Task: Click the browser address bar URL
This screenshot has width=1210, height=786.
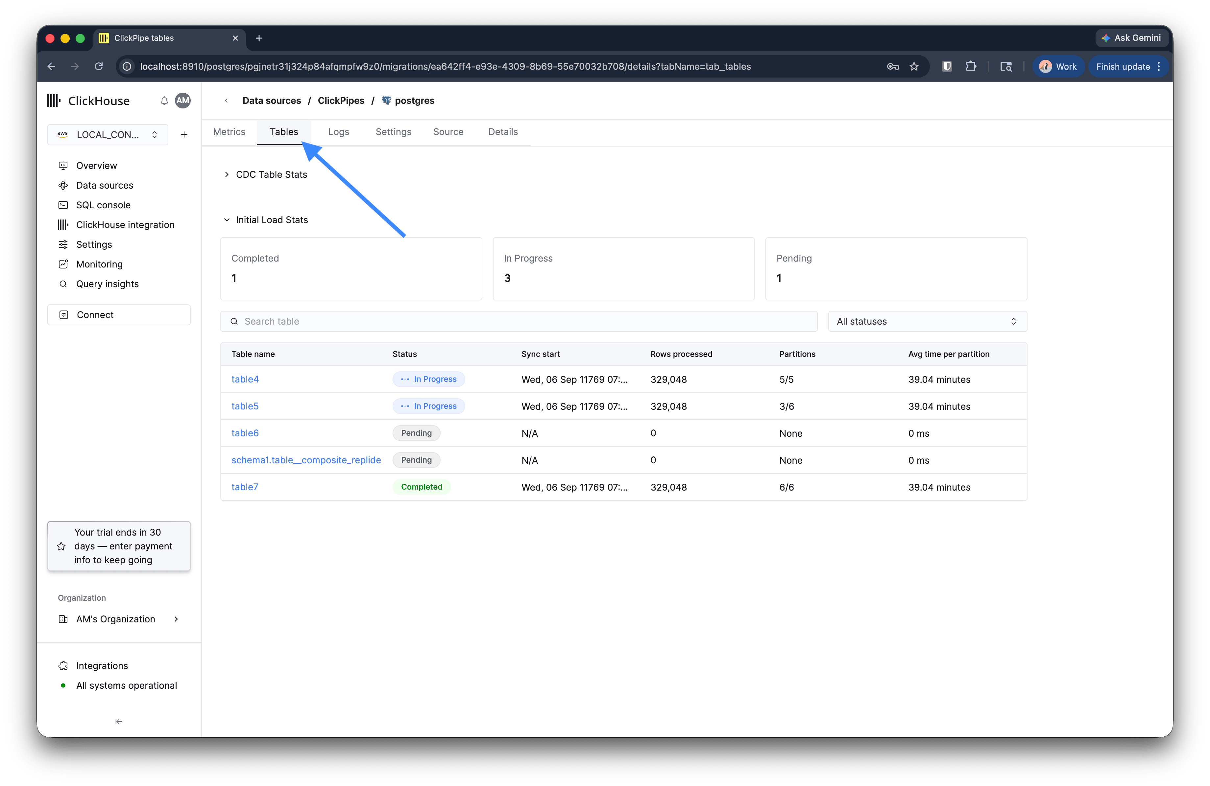Action: (445, 67)
